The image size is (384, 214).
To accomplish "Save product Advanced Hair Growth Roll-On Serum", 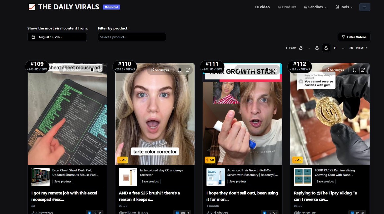I will pos(238,182).
